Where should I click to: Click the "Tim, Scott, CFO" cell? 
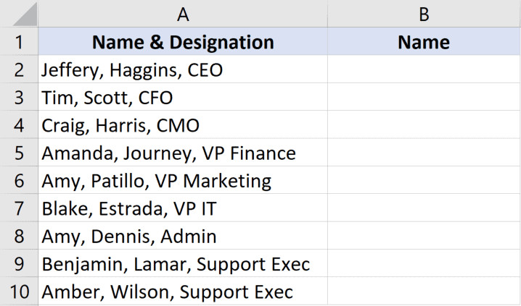(x=183, y=97)
